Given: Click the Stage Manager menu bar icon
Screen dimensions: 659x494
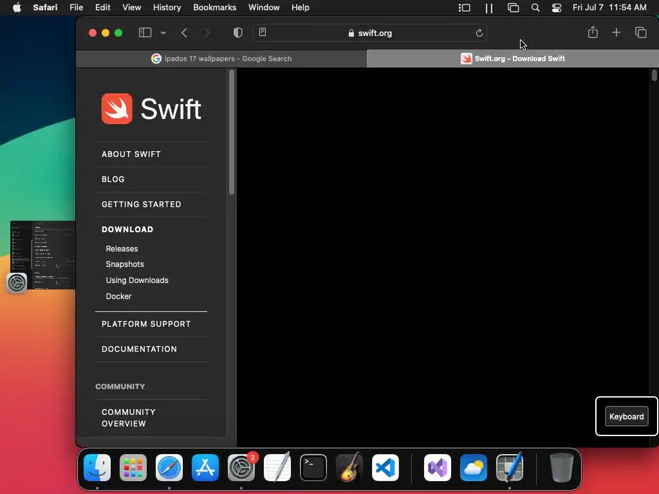Looking at the screenshot, I should 464,8.
